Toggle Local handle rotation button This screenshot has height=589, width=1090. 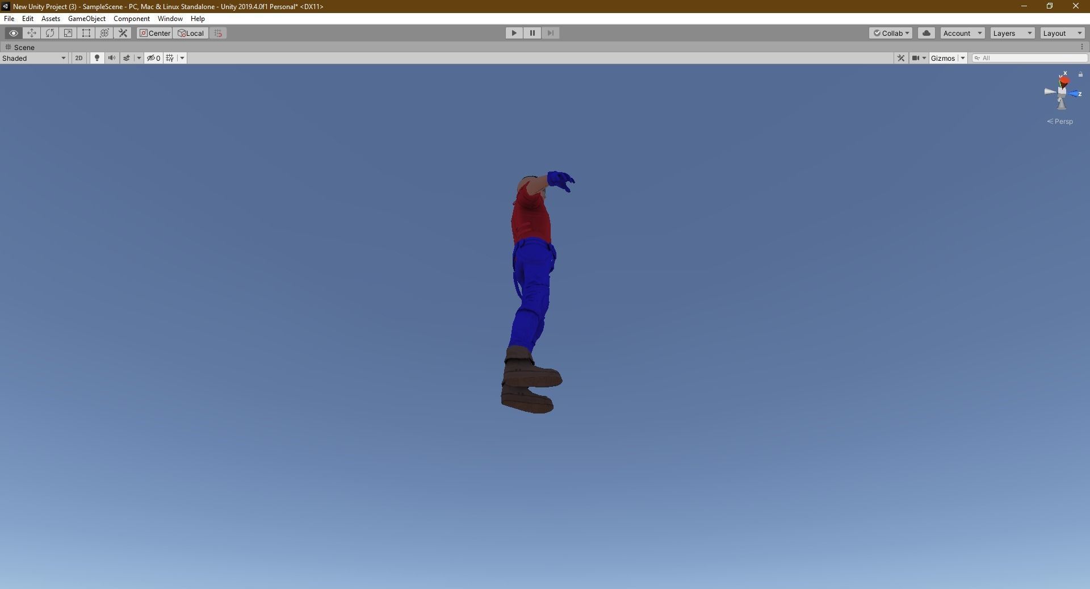point(191,33)
